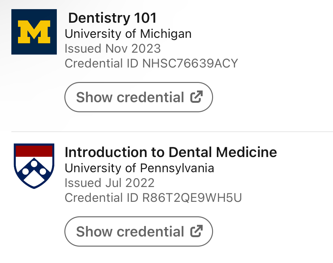
Task: Select the Issued Jul 2022 date text
Action: [110, 183]
